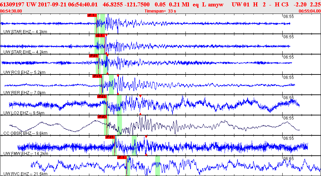Click the iPc1 pick flag on RER EHZ
Image resolution: width=321 pixels, height=176 pixels.
coord(97,76)
